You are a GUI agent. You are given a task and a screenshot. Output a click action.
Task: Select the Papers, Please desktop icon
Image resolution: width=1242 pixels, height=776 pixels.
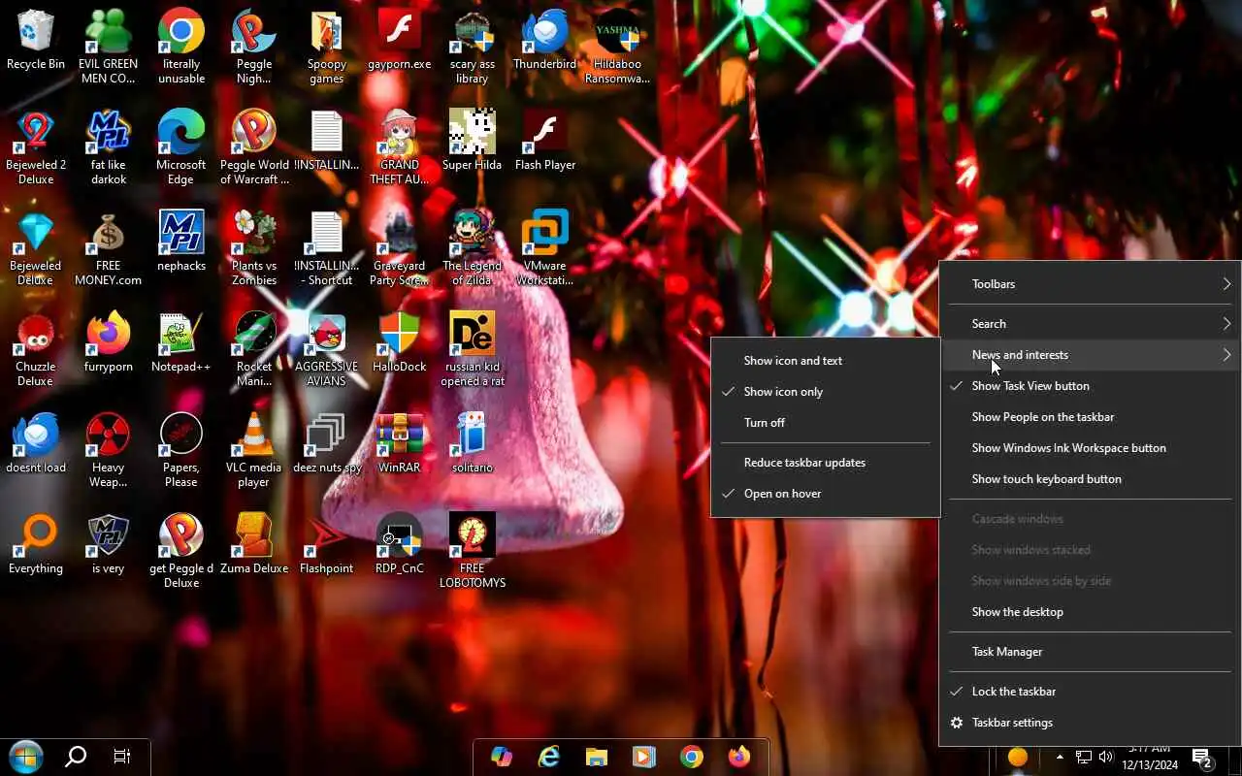[x=181, y=450]
